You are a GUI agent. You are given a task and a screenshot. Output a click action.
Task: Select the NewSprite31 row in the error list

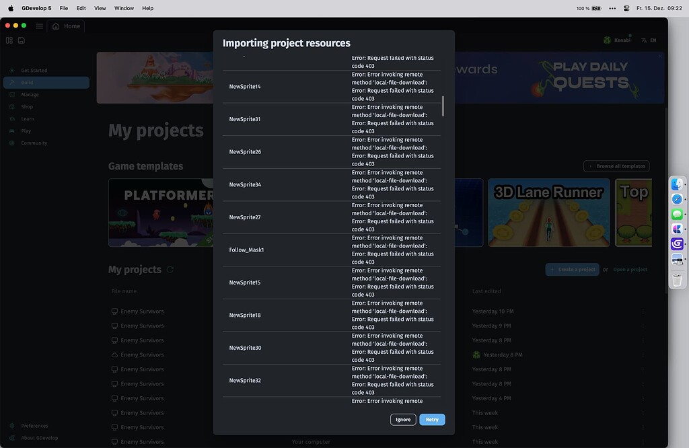(x=331, y=119)
